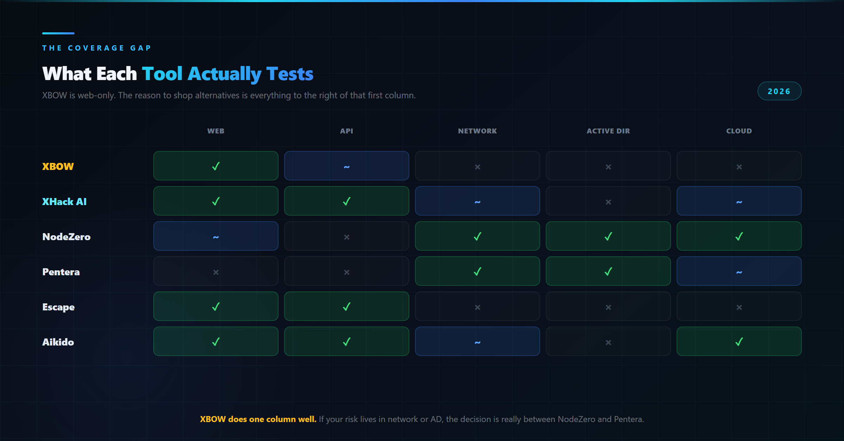
Task: Click the XBOW Network cross cell
Action: (478, 166)
